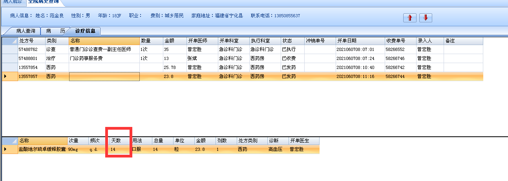
Task: Select the 诊疗信息 tab
Action: coord(85,31)
